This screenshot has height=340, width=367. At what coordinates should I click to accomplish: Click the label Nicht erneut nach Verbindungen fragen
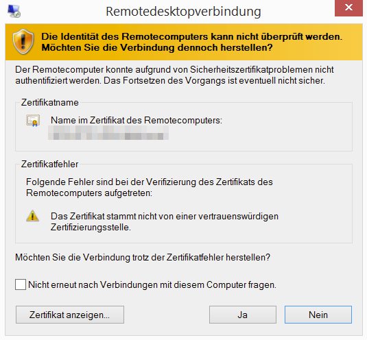click(152, 284)
